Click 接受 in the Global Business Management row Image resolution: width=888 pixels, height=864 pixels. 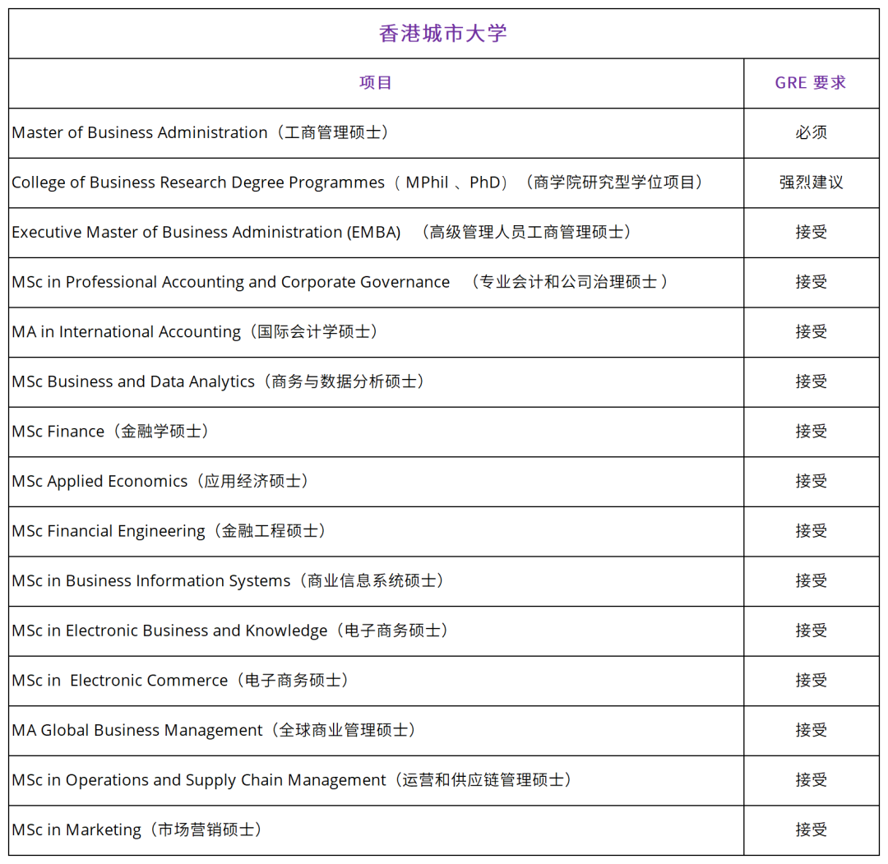(811, 730)
